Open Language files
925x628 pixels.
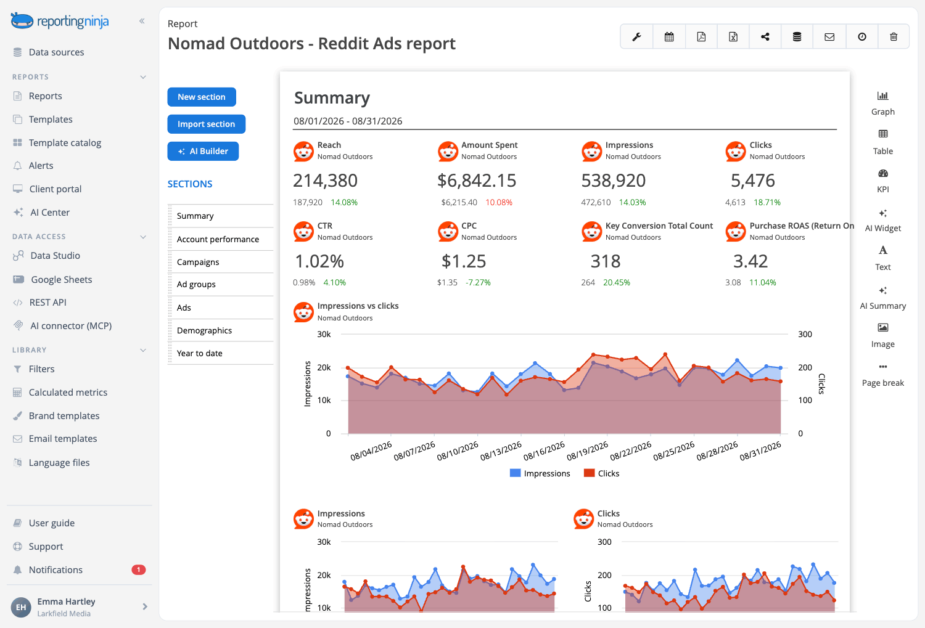(x=59, y=463)
